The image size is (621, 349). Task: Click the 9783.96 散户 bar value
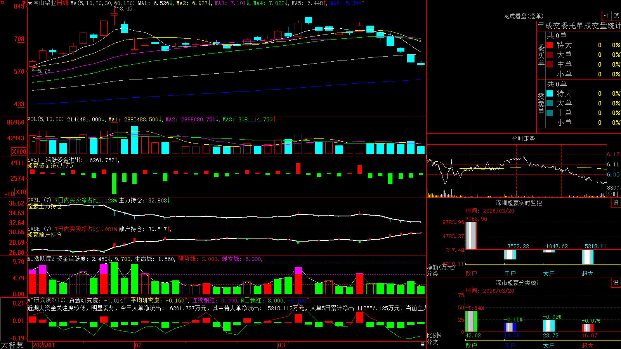click(476, 219)
